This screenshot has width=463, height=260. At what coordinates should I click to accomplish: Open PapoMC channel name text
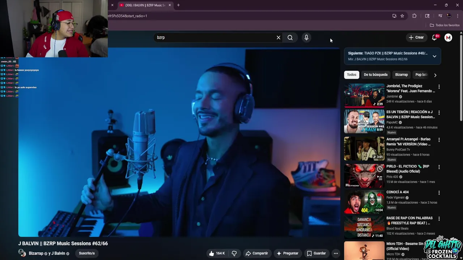[392, 122]
